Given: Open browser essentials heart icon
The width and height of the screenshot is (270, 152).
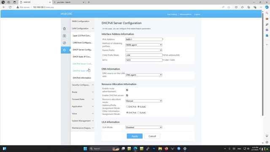Looking at the screenshot, I should pyautogui.click(x=255, y=7).
